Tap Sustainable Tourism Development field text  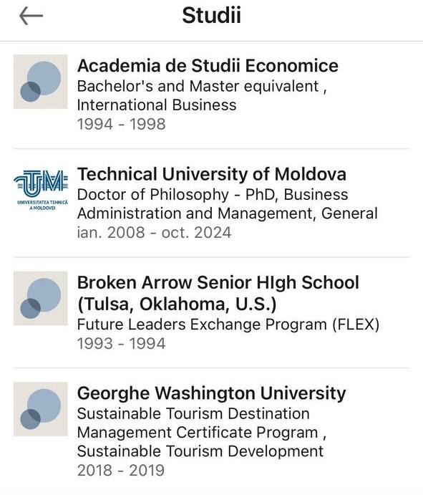pyautogui.click(x=200, y=451)
